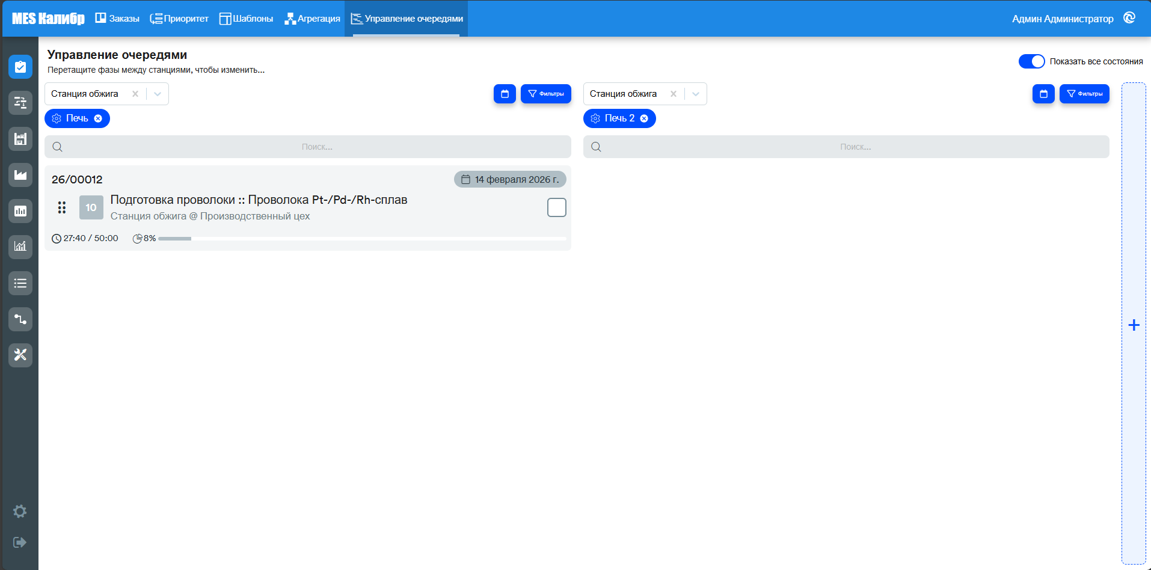Image resolution: width=1151 pixels, height=570 pixels.
Task: Open the Заказы tab
Action: pos(117,19)
